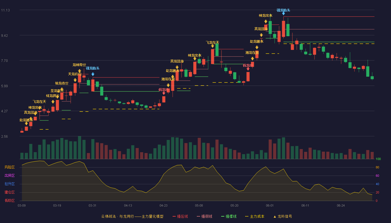Select blue 强龙抬头 arrow at the price peak
This screenshot has height=223, width=391.
point(283,13)
